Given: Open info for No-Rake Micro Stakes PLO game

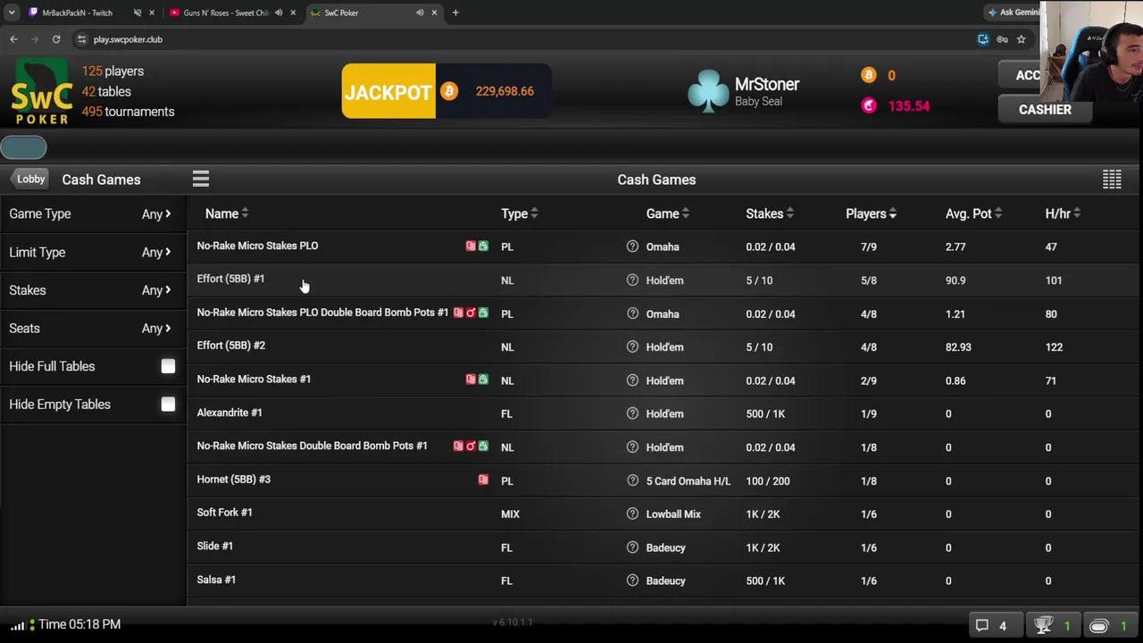Looking at the screenshot, I should pyautogui.click(x=632, y=246).
